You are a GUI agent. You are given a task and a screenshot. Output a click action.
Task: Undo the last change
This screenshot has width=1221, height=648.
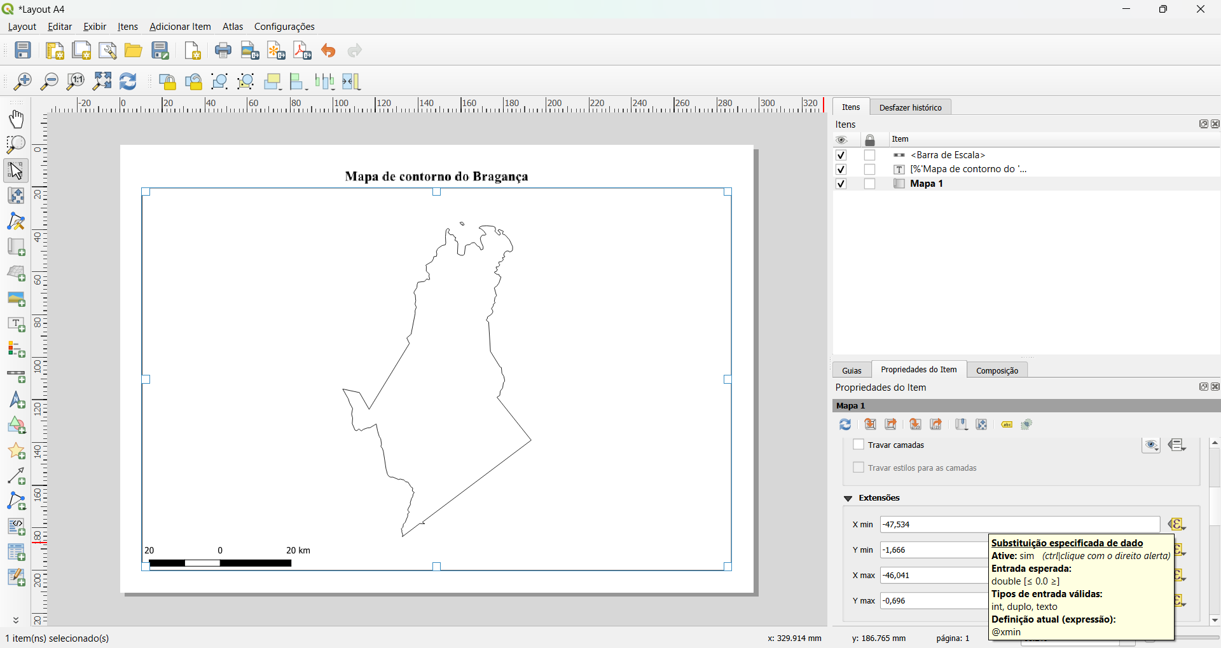pos(328,50)
